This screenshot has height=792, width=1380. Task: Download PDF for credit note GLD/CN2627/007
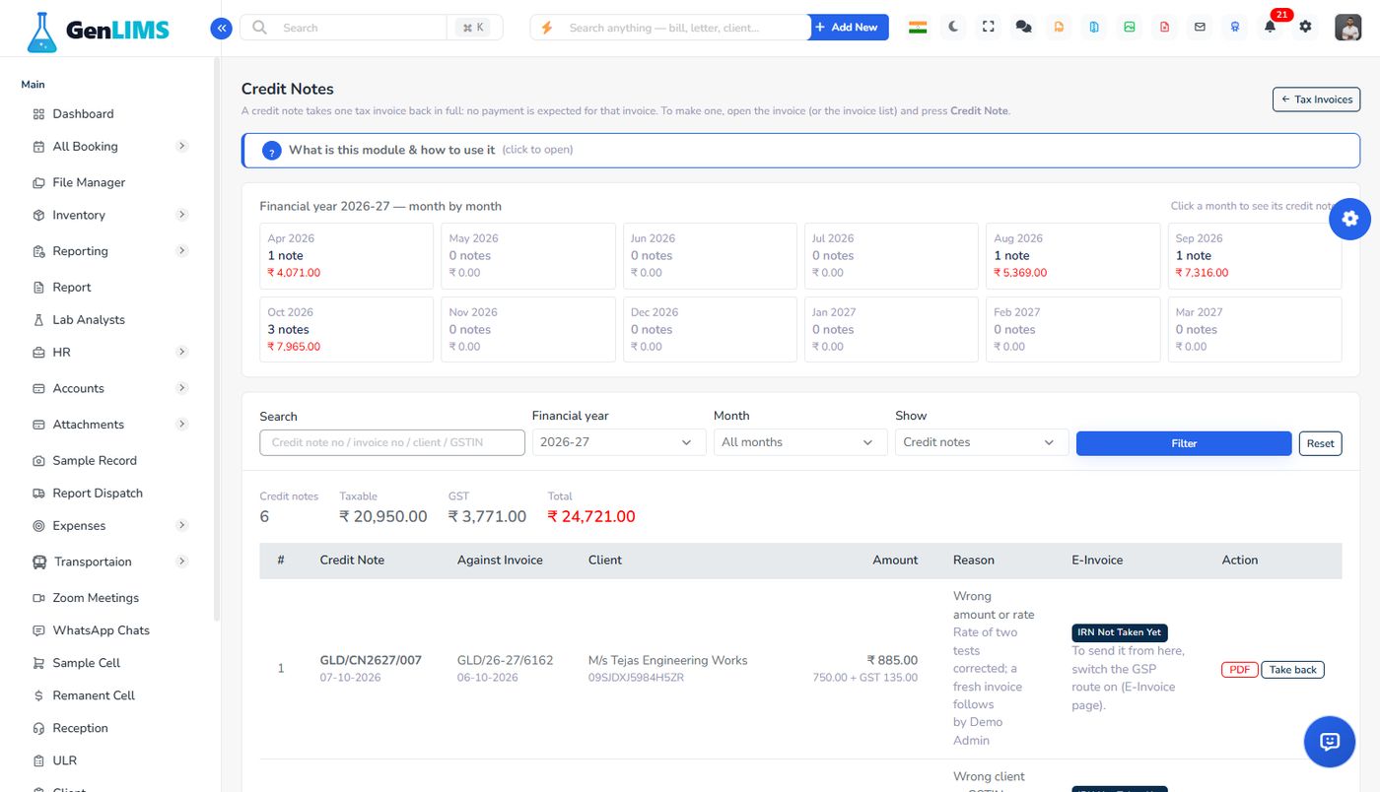[1239, 670]
